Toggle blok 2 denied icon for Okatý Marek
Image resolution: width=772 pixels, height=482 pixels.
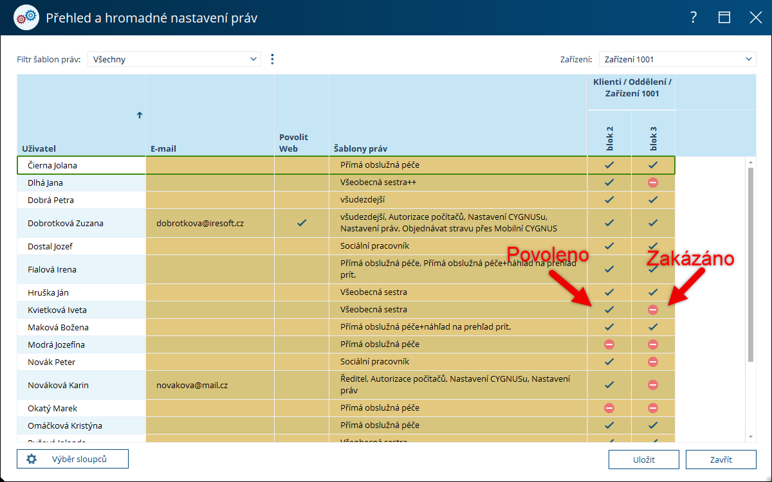[x=609, y=408]
